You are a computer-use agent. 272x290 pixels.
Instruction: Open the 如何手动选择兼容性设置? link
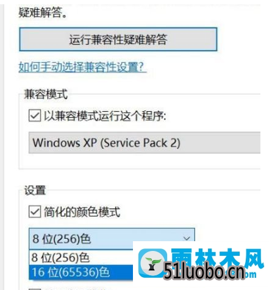click(82, 67)
